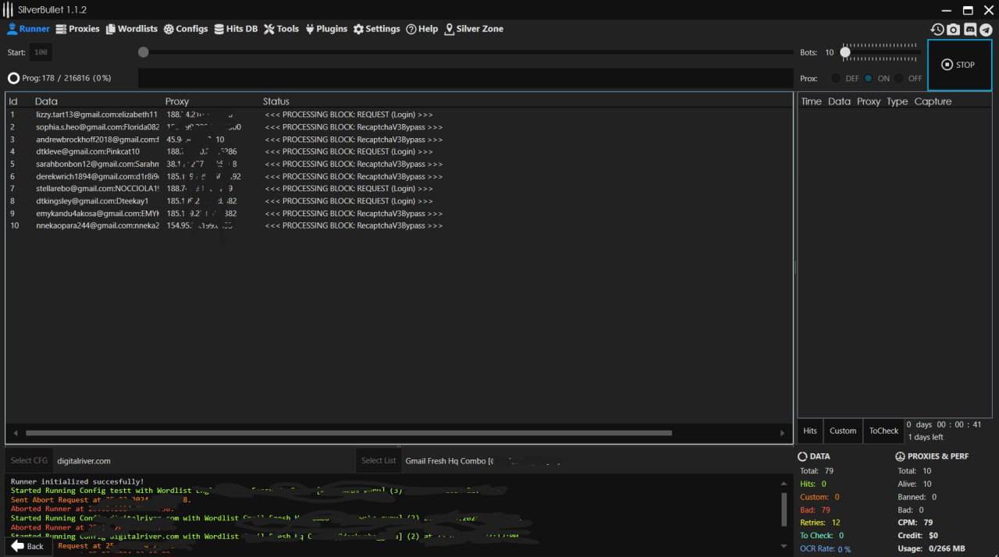Select the DEF proxy mode
This screenshot has width=999, height=557.
click(x=844, y=78)
